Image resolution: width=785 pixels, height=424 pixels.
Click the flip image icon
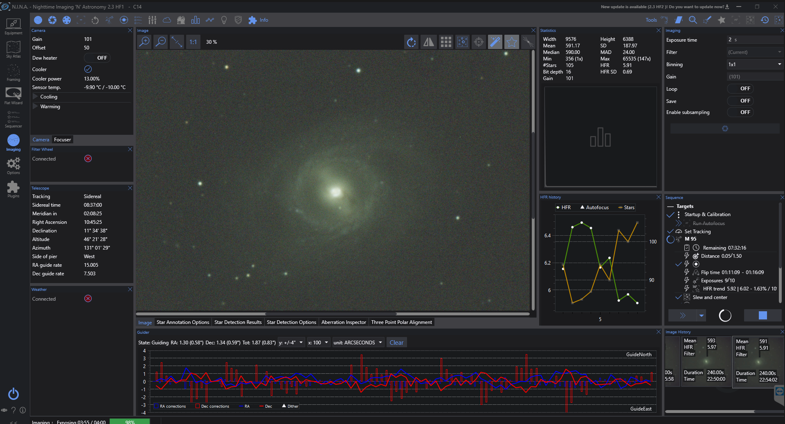(x=428, y=42)
